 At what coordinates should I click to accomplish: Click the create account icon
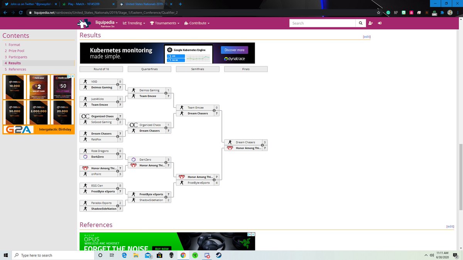click(370, 23)
